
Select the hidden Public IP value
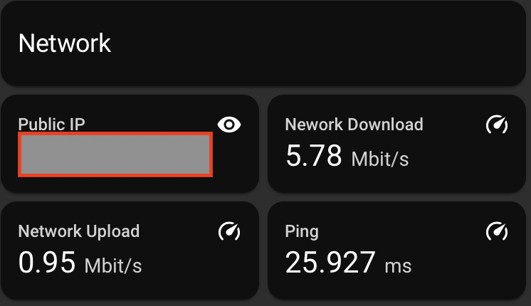tap(115, 154)
